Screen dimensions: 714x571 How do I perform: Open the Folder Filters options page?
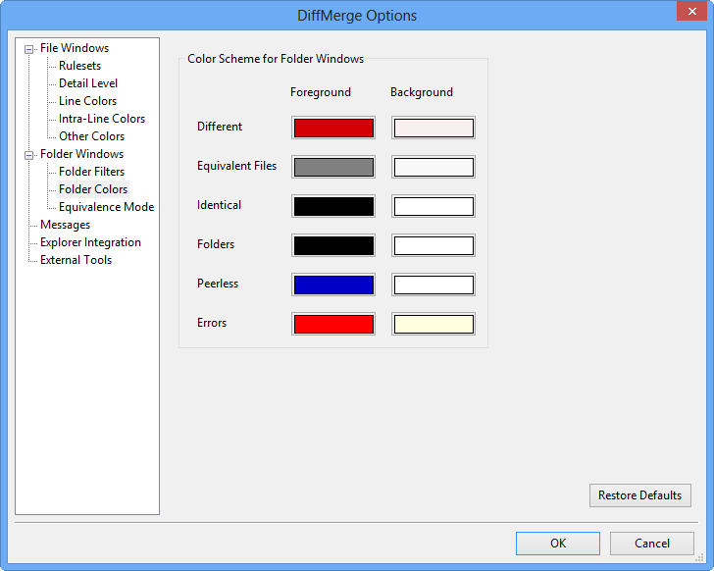click(91, 172)
